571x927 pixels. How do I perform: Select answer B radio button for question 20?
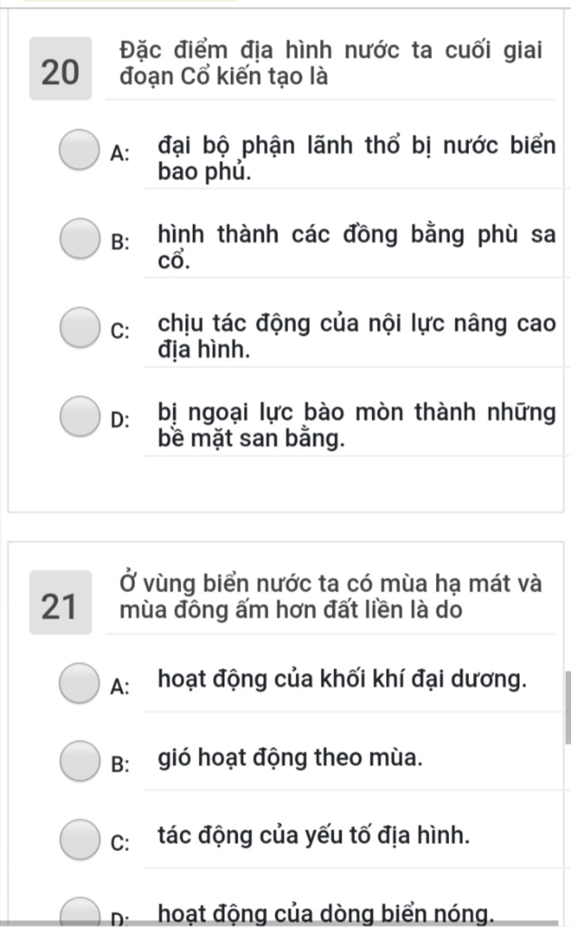coord(79,239)
